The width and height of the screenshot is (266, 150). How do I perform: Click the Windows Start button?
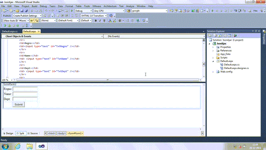[5, 146]
